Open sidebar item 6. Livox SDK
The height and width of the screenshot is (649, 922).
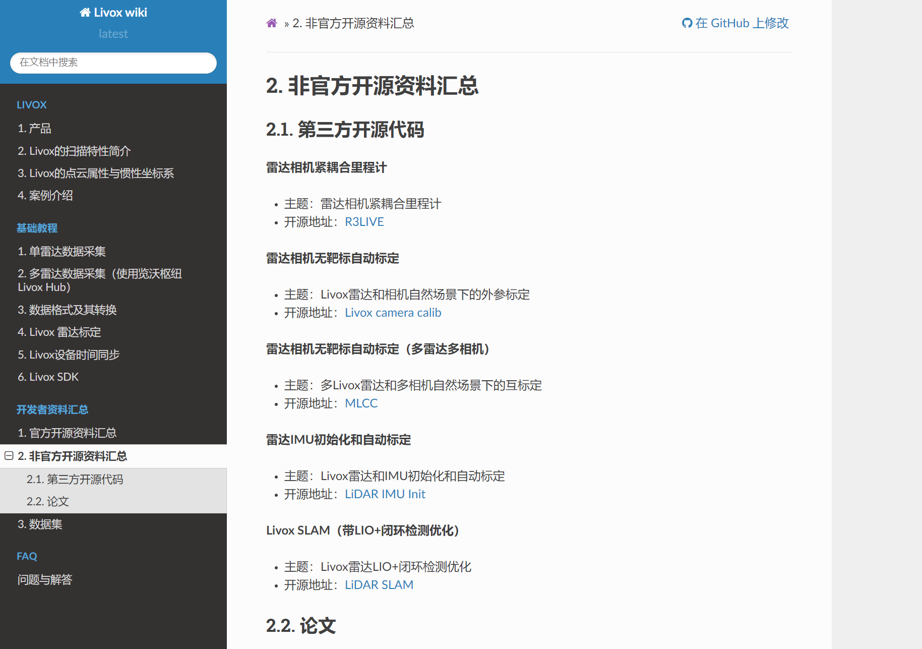click(113, 377)
